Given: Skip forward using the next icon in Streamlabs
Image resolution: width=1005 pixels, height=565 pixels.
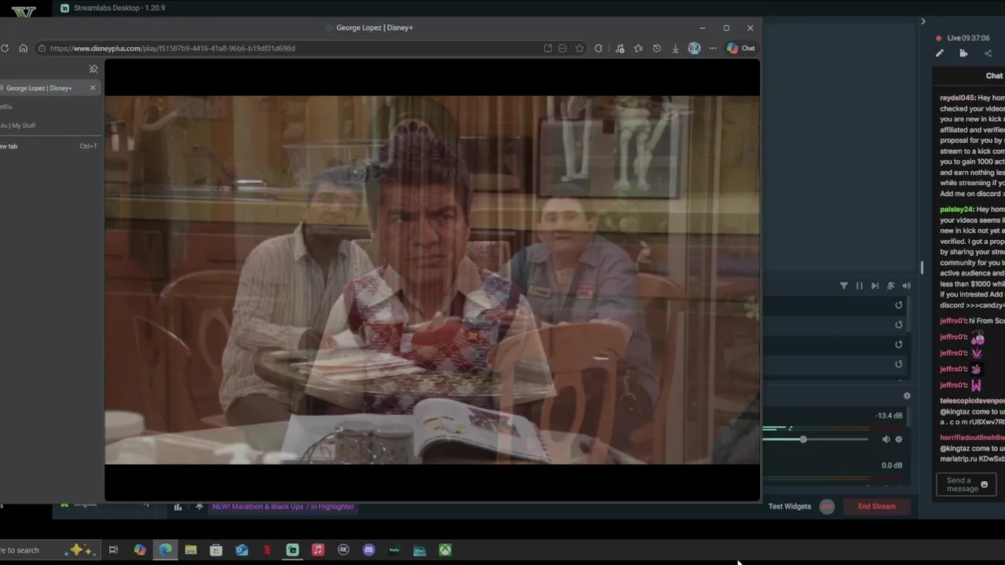Looking at the screenshot, I should tap(875, 286).
